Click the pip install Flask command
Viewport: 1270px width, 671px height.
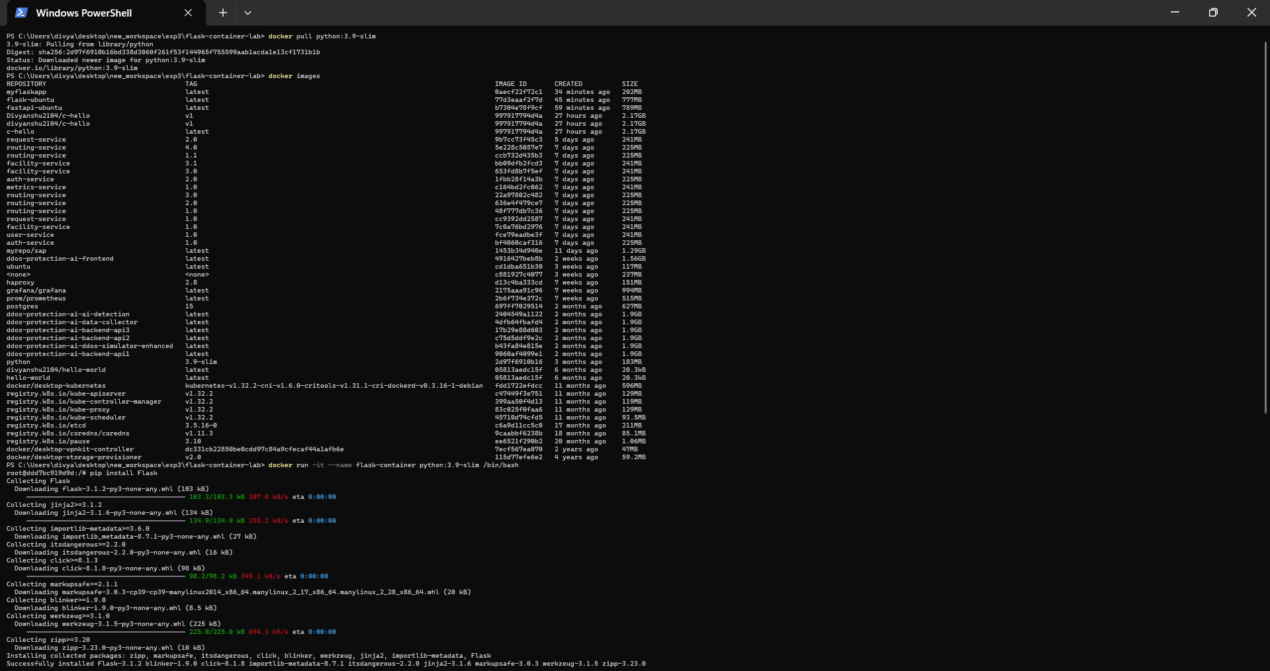pos(124,473)
